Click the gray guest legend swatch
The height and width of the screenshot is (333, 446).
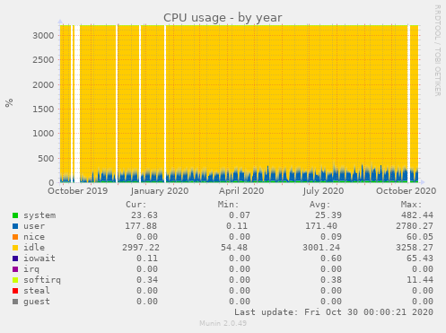[x=15, y=302]
